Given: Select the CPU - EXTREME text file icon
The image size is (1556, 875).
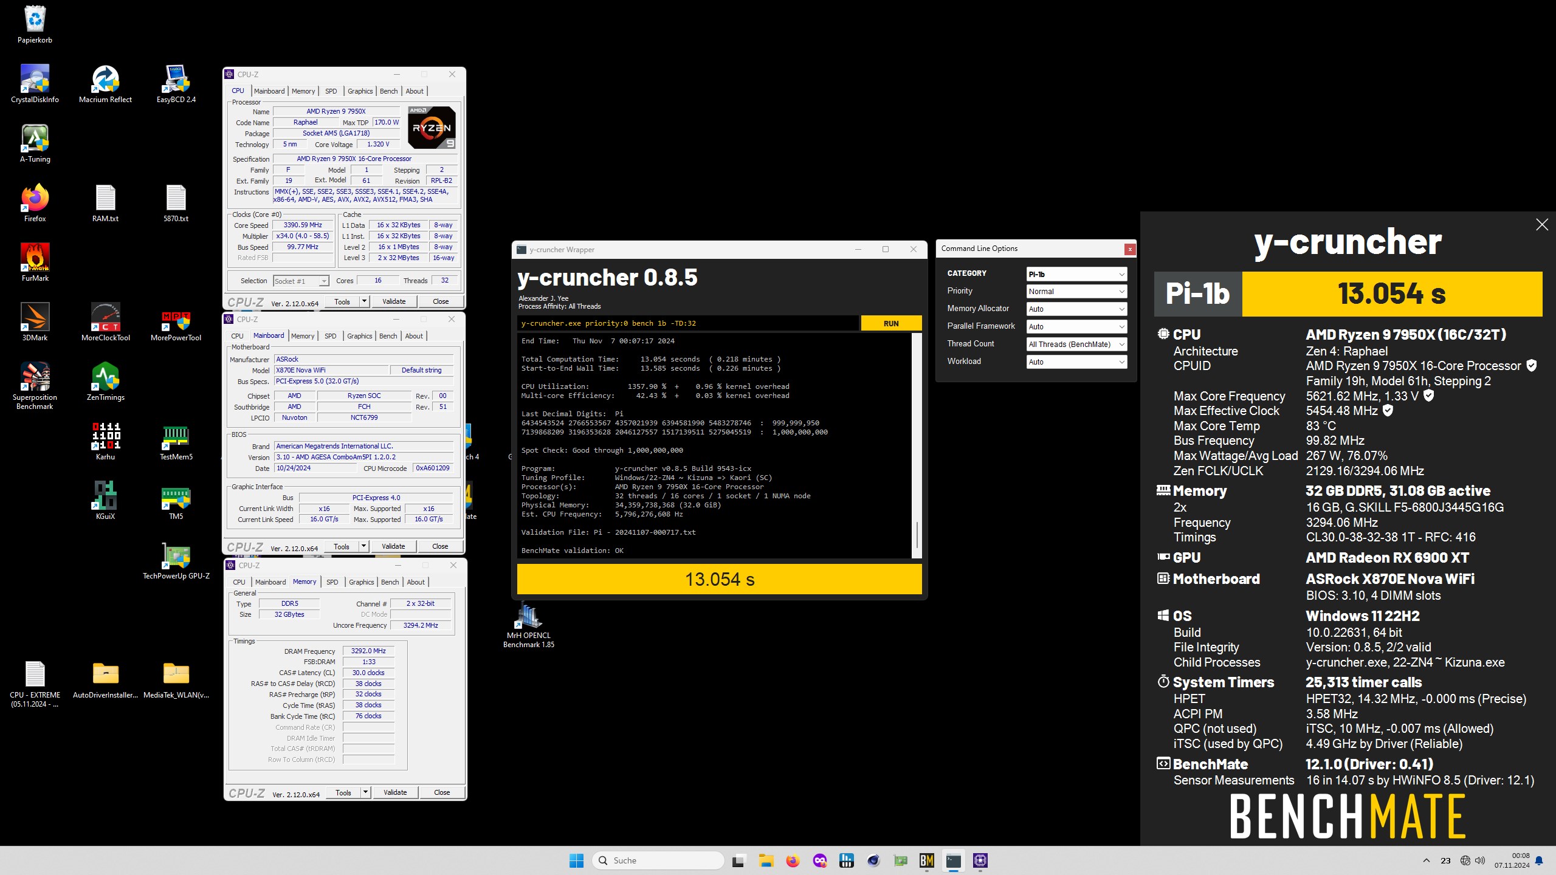Looking at the screenshot, I should (35, 685).
